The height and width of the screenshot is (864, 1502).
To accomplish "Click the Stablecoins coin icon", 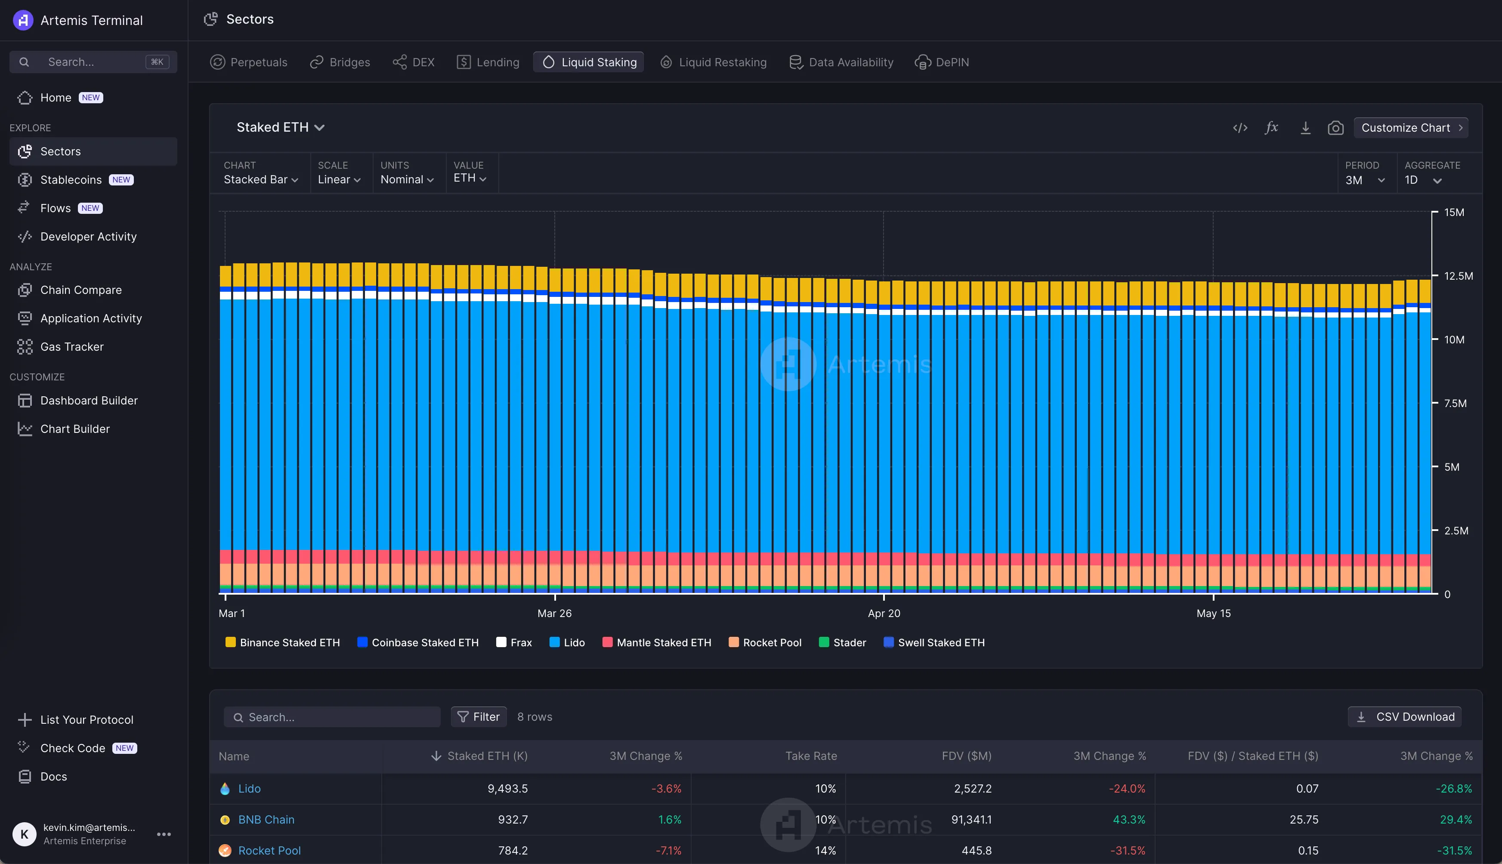I will [25, 180].
